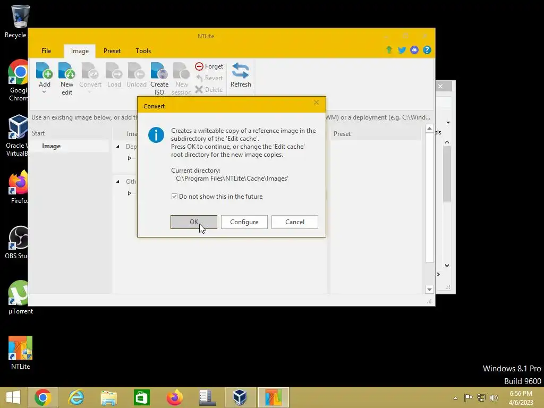Open the Help question mark icon
The height and width of the screenshot is (408, 544).
[x=427, y=50]
